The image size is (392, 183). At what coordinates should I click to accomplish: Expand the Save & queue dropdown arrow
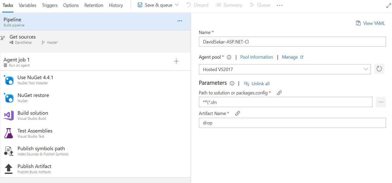(177, 5)
